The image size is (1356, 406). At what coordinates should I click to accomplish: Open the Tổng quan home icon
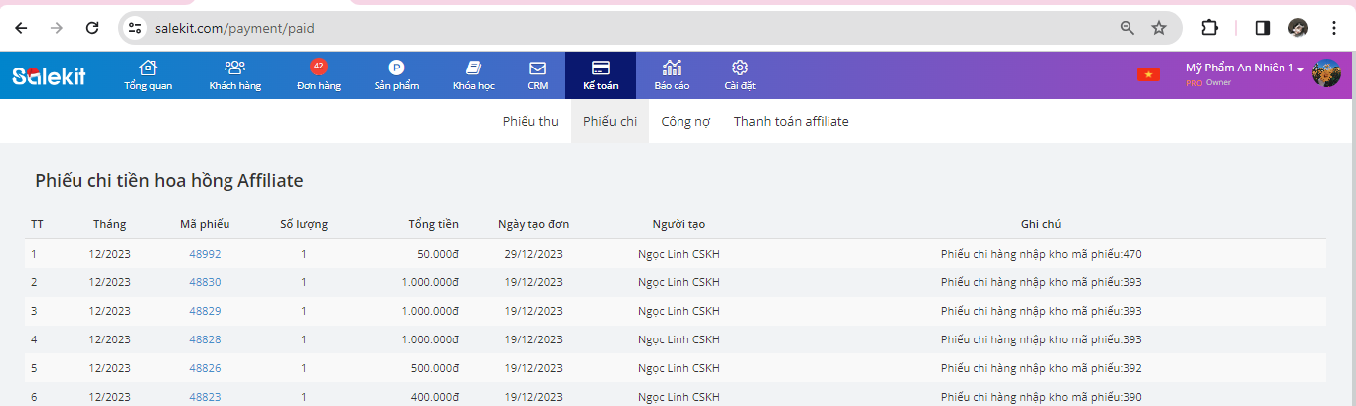pyautogui.click(x=148, y=75)
